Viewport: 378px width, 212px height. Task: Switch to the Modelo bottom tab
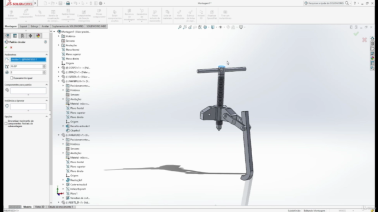point(27,207)
